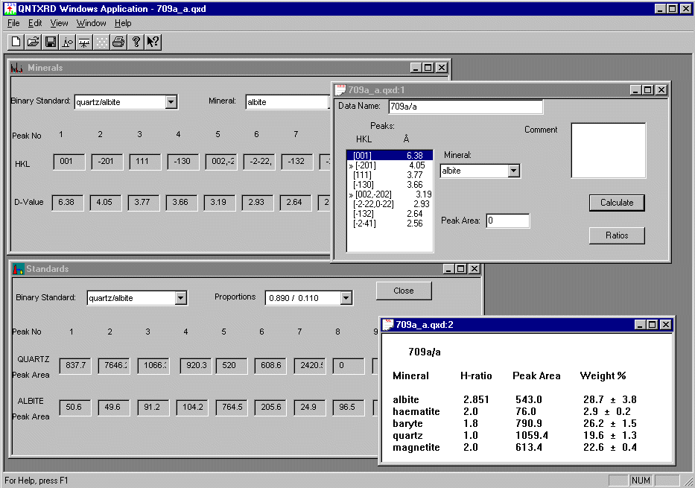Click the 709a_a.qxd:1 window title icon
The width and height of the screenshot is (695, 488).
(340, 90)
